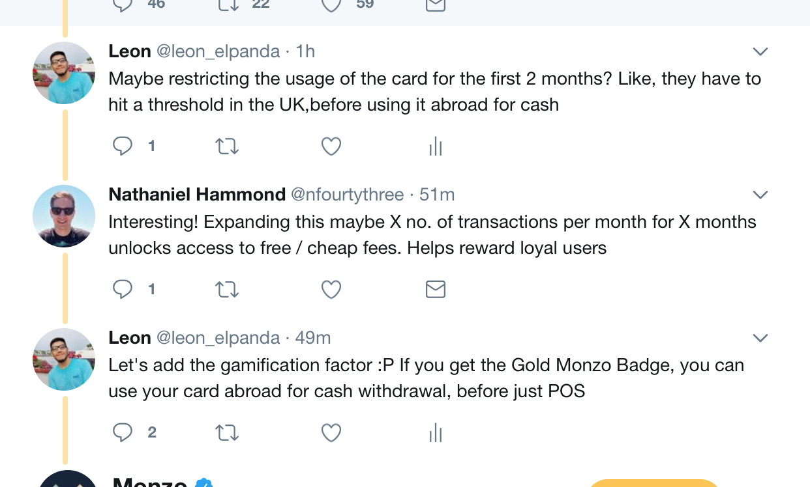Send Nathaniel Hammond's tweet via direct message
810x487 pixels.
pyautogui.click(x=435, y=289)
